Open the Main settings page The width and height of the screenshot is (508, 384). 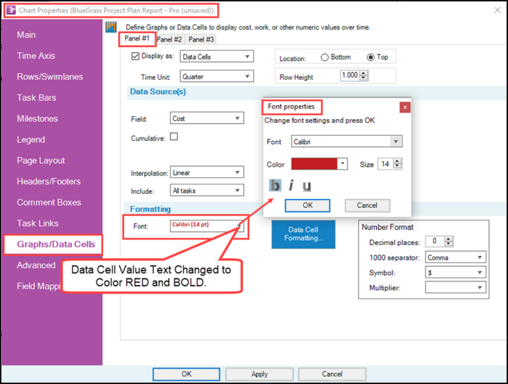[26, 35]
